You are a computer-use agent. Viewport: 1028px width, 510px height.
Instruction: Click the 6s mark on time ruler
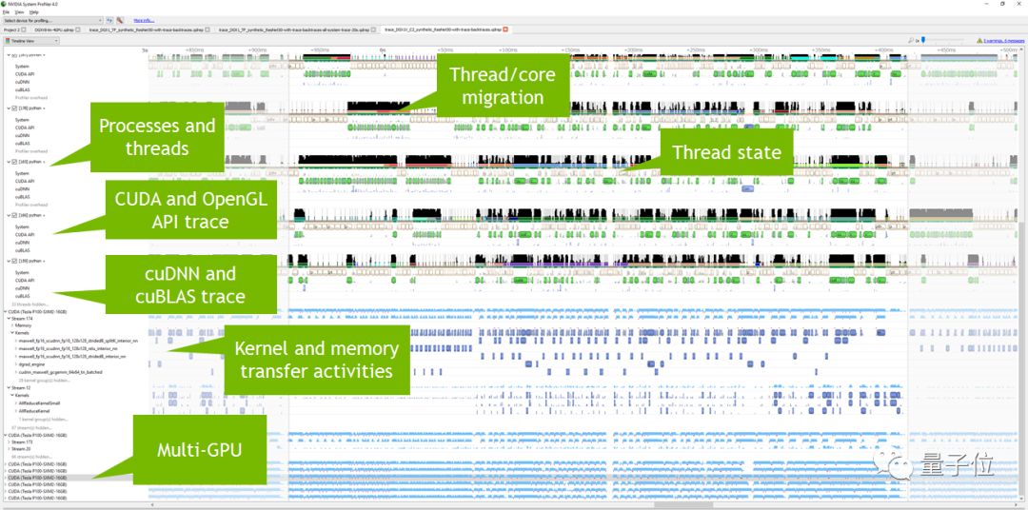(383, 49)
